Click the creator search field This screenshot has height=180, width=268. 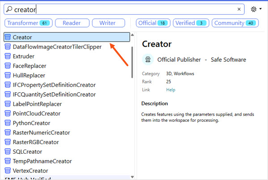124,9
